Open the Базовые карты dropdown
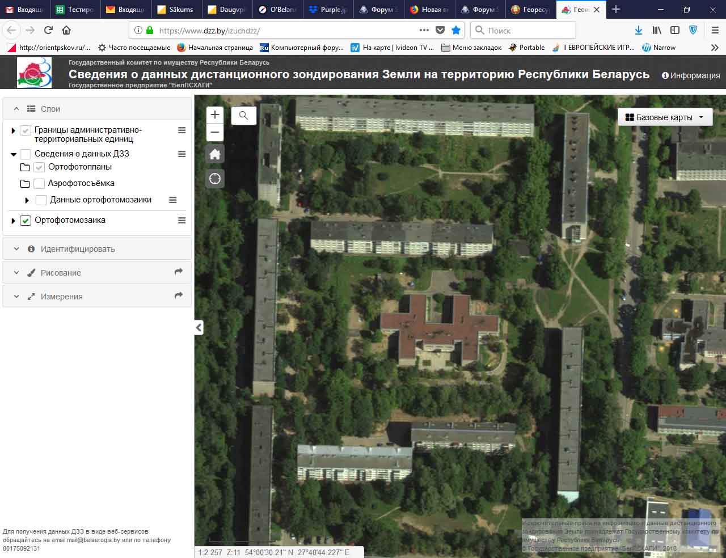The width and height of the screenshot is (726, 558). 664,117
